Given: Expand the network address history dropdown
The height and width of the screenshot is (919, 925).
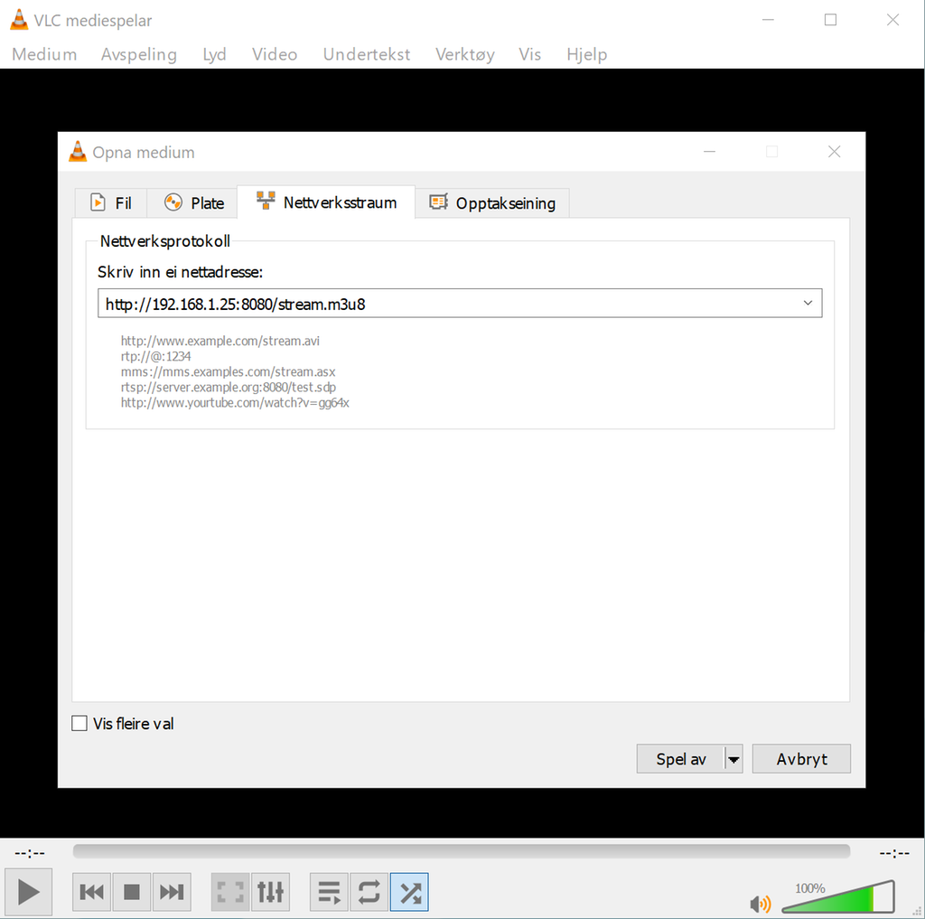Looking at the screenshot, I should 808,303.
